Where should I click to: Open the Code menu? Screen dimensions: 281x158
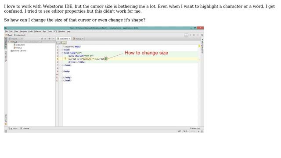tap(30, 31)
